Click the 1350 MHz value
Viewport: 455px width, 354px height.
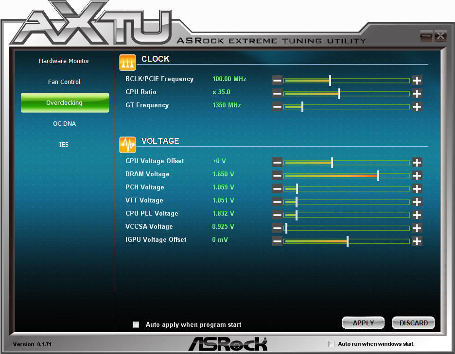tap(227, 105)
